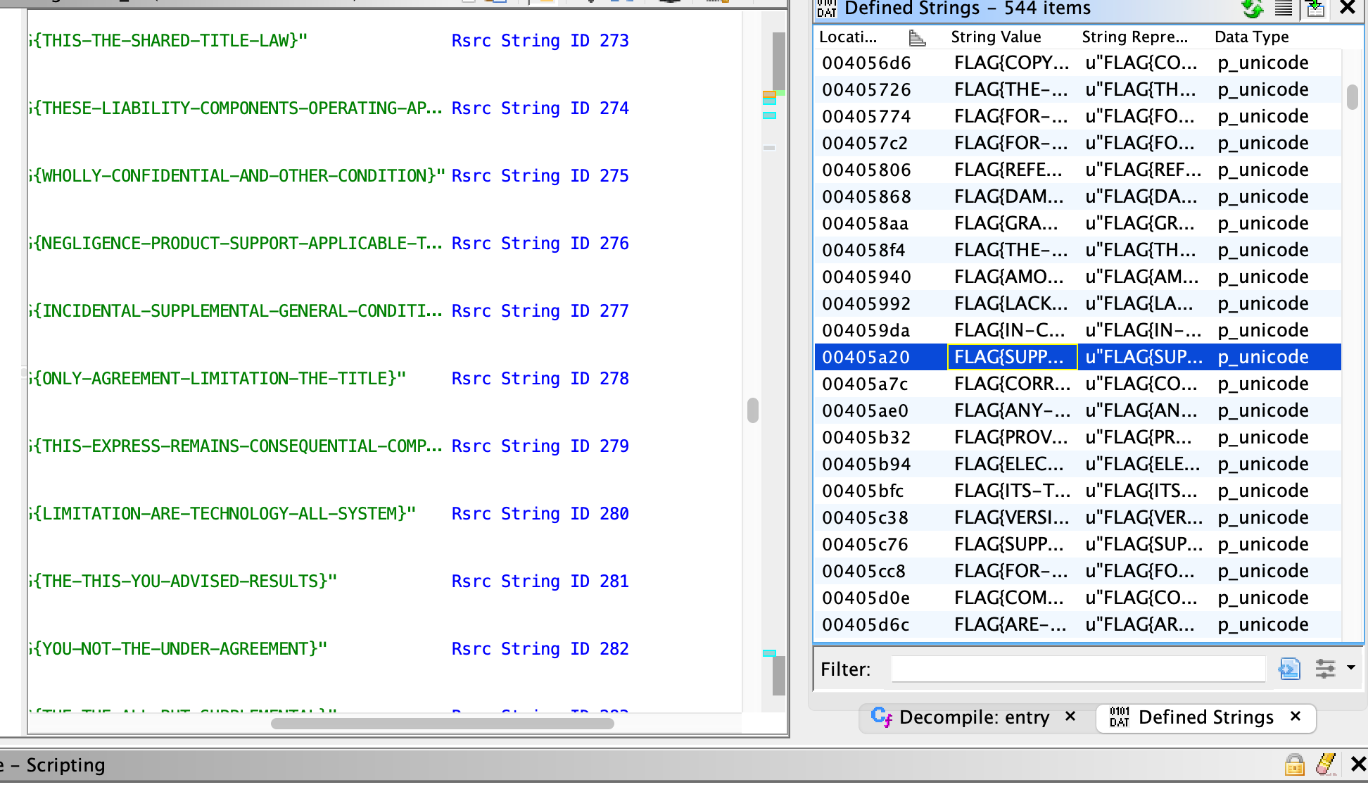The height and width of the screenshot is (787, 1368).
Task: Click the Rsrc String ID 273 comment
Action: click(x=540, y=41)
